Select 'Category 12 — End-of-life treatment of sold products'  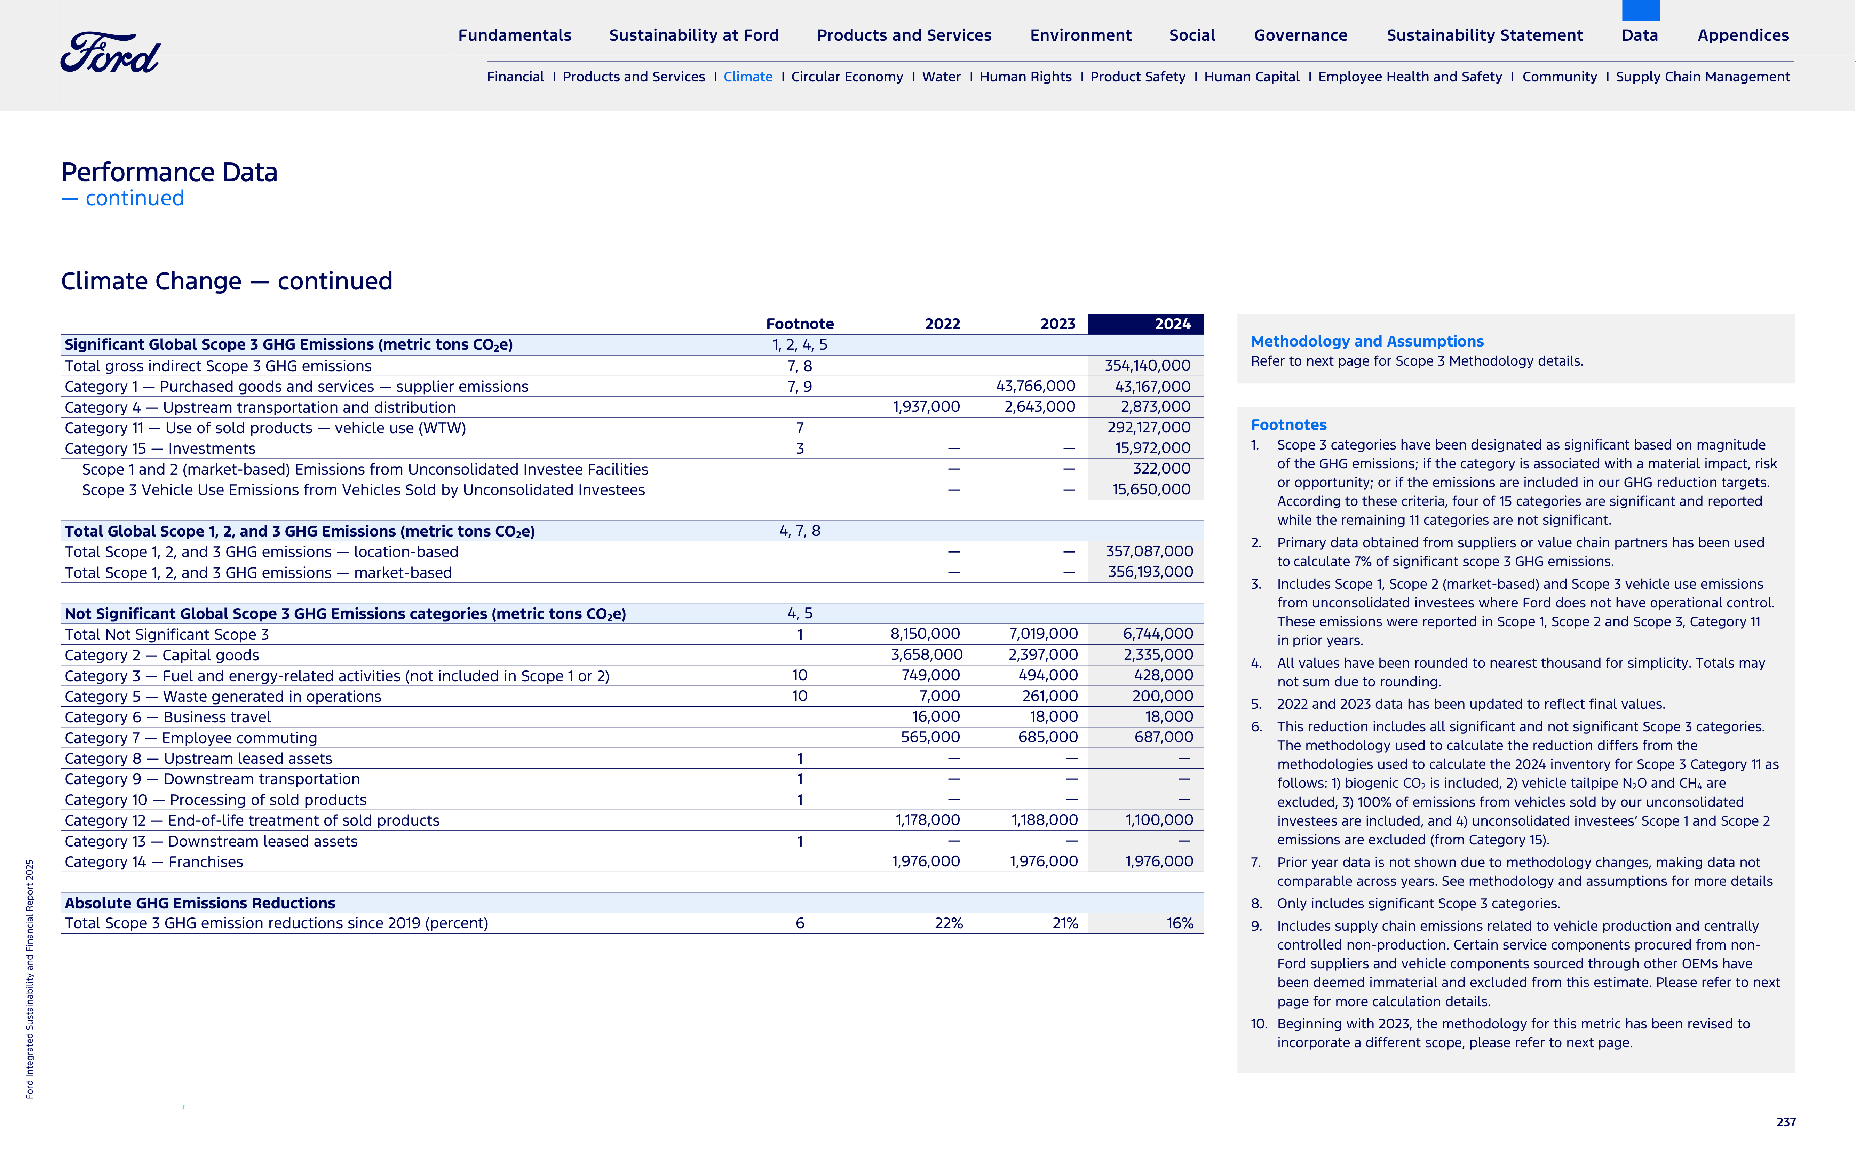click(x=252, y=820)
